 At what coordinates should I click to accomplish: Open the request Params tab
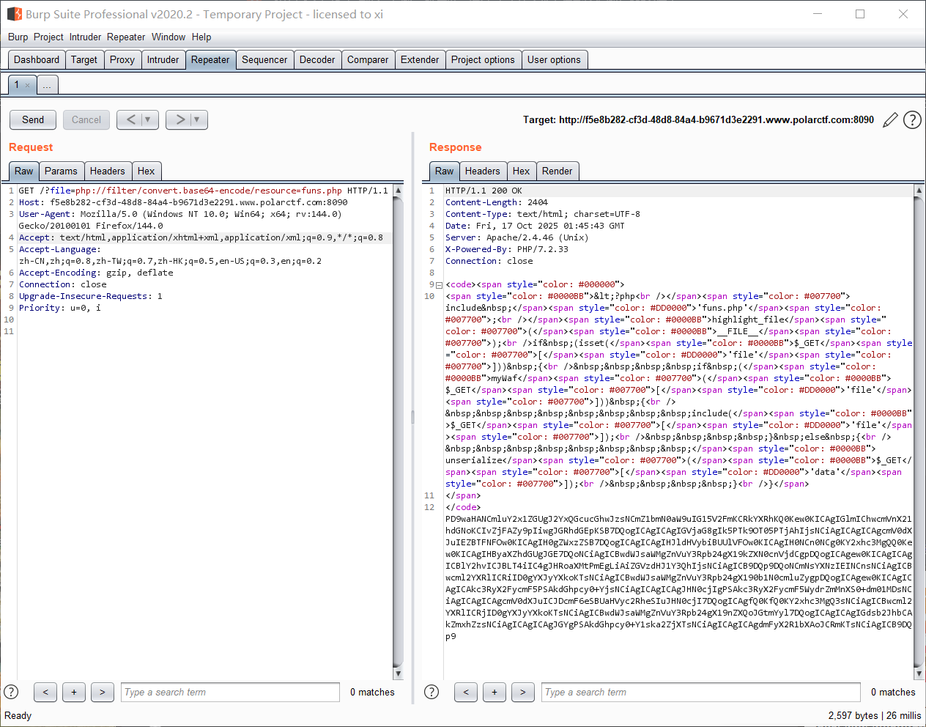click(60, 171)
